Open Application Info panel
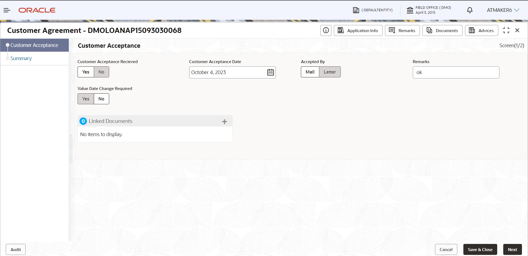This screenshot has height=256, width=528. (x=358, y=30)
